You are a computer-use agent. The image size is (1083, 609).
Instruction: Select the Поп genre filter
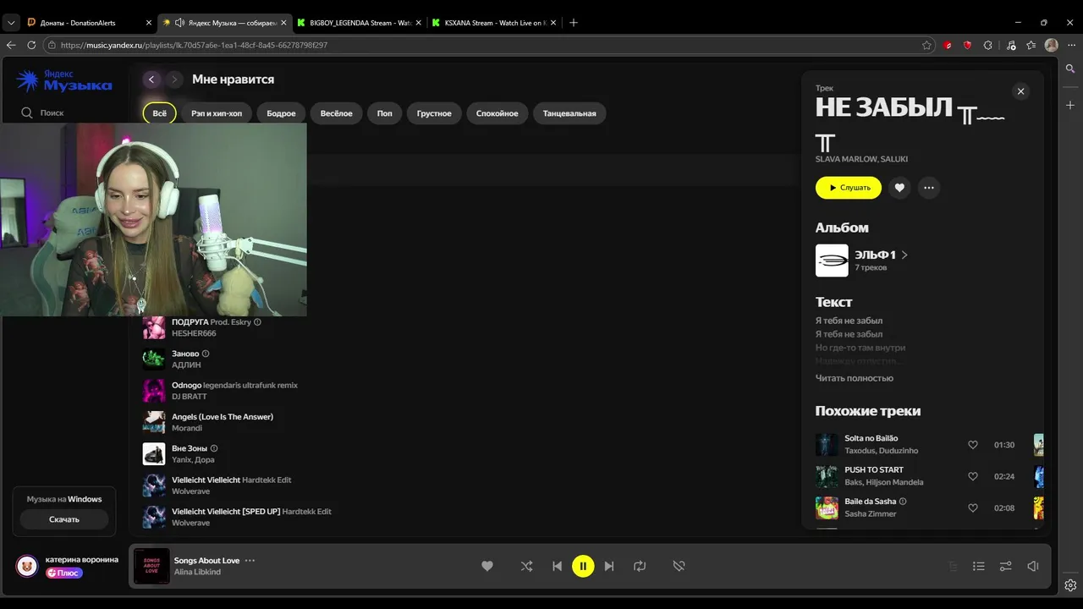coord(384,113)
